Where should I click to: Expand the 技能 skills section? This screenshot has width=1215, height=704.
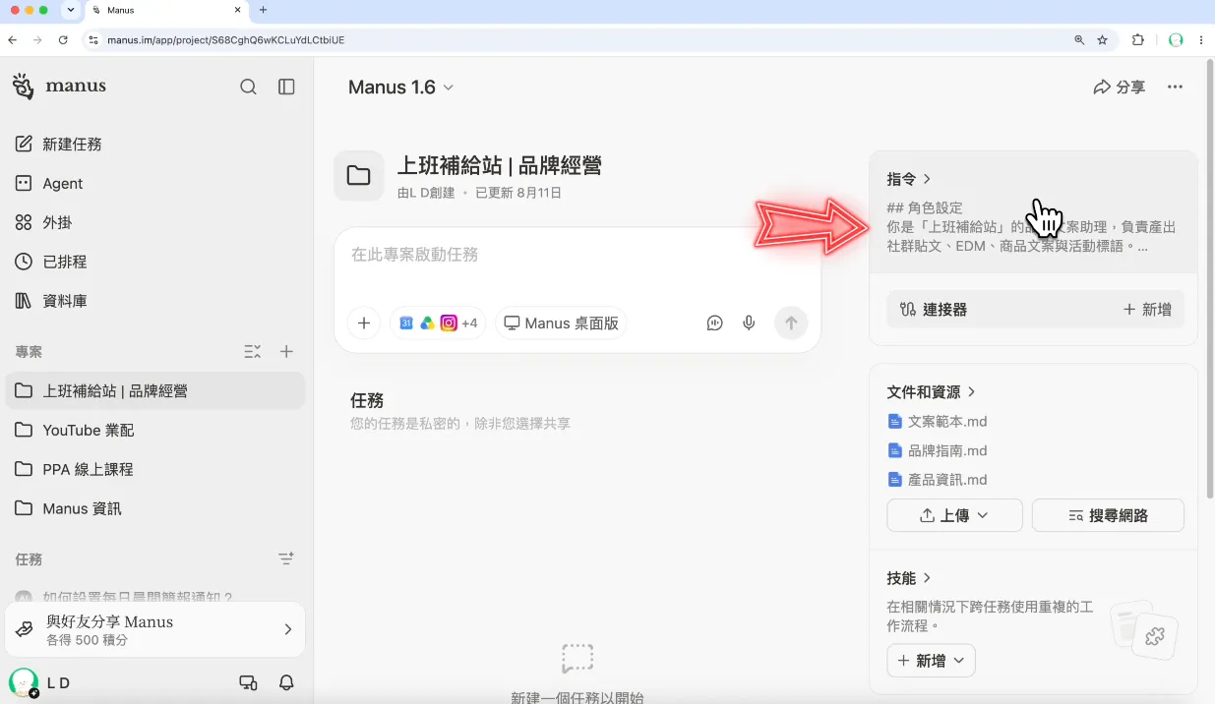[x=909, y=578]
